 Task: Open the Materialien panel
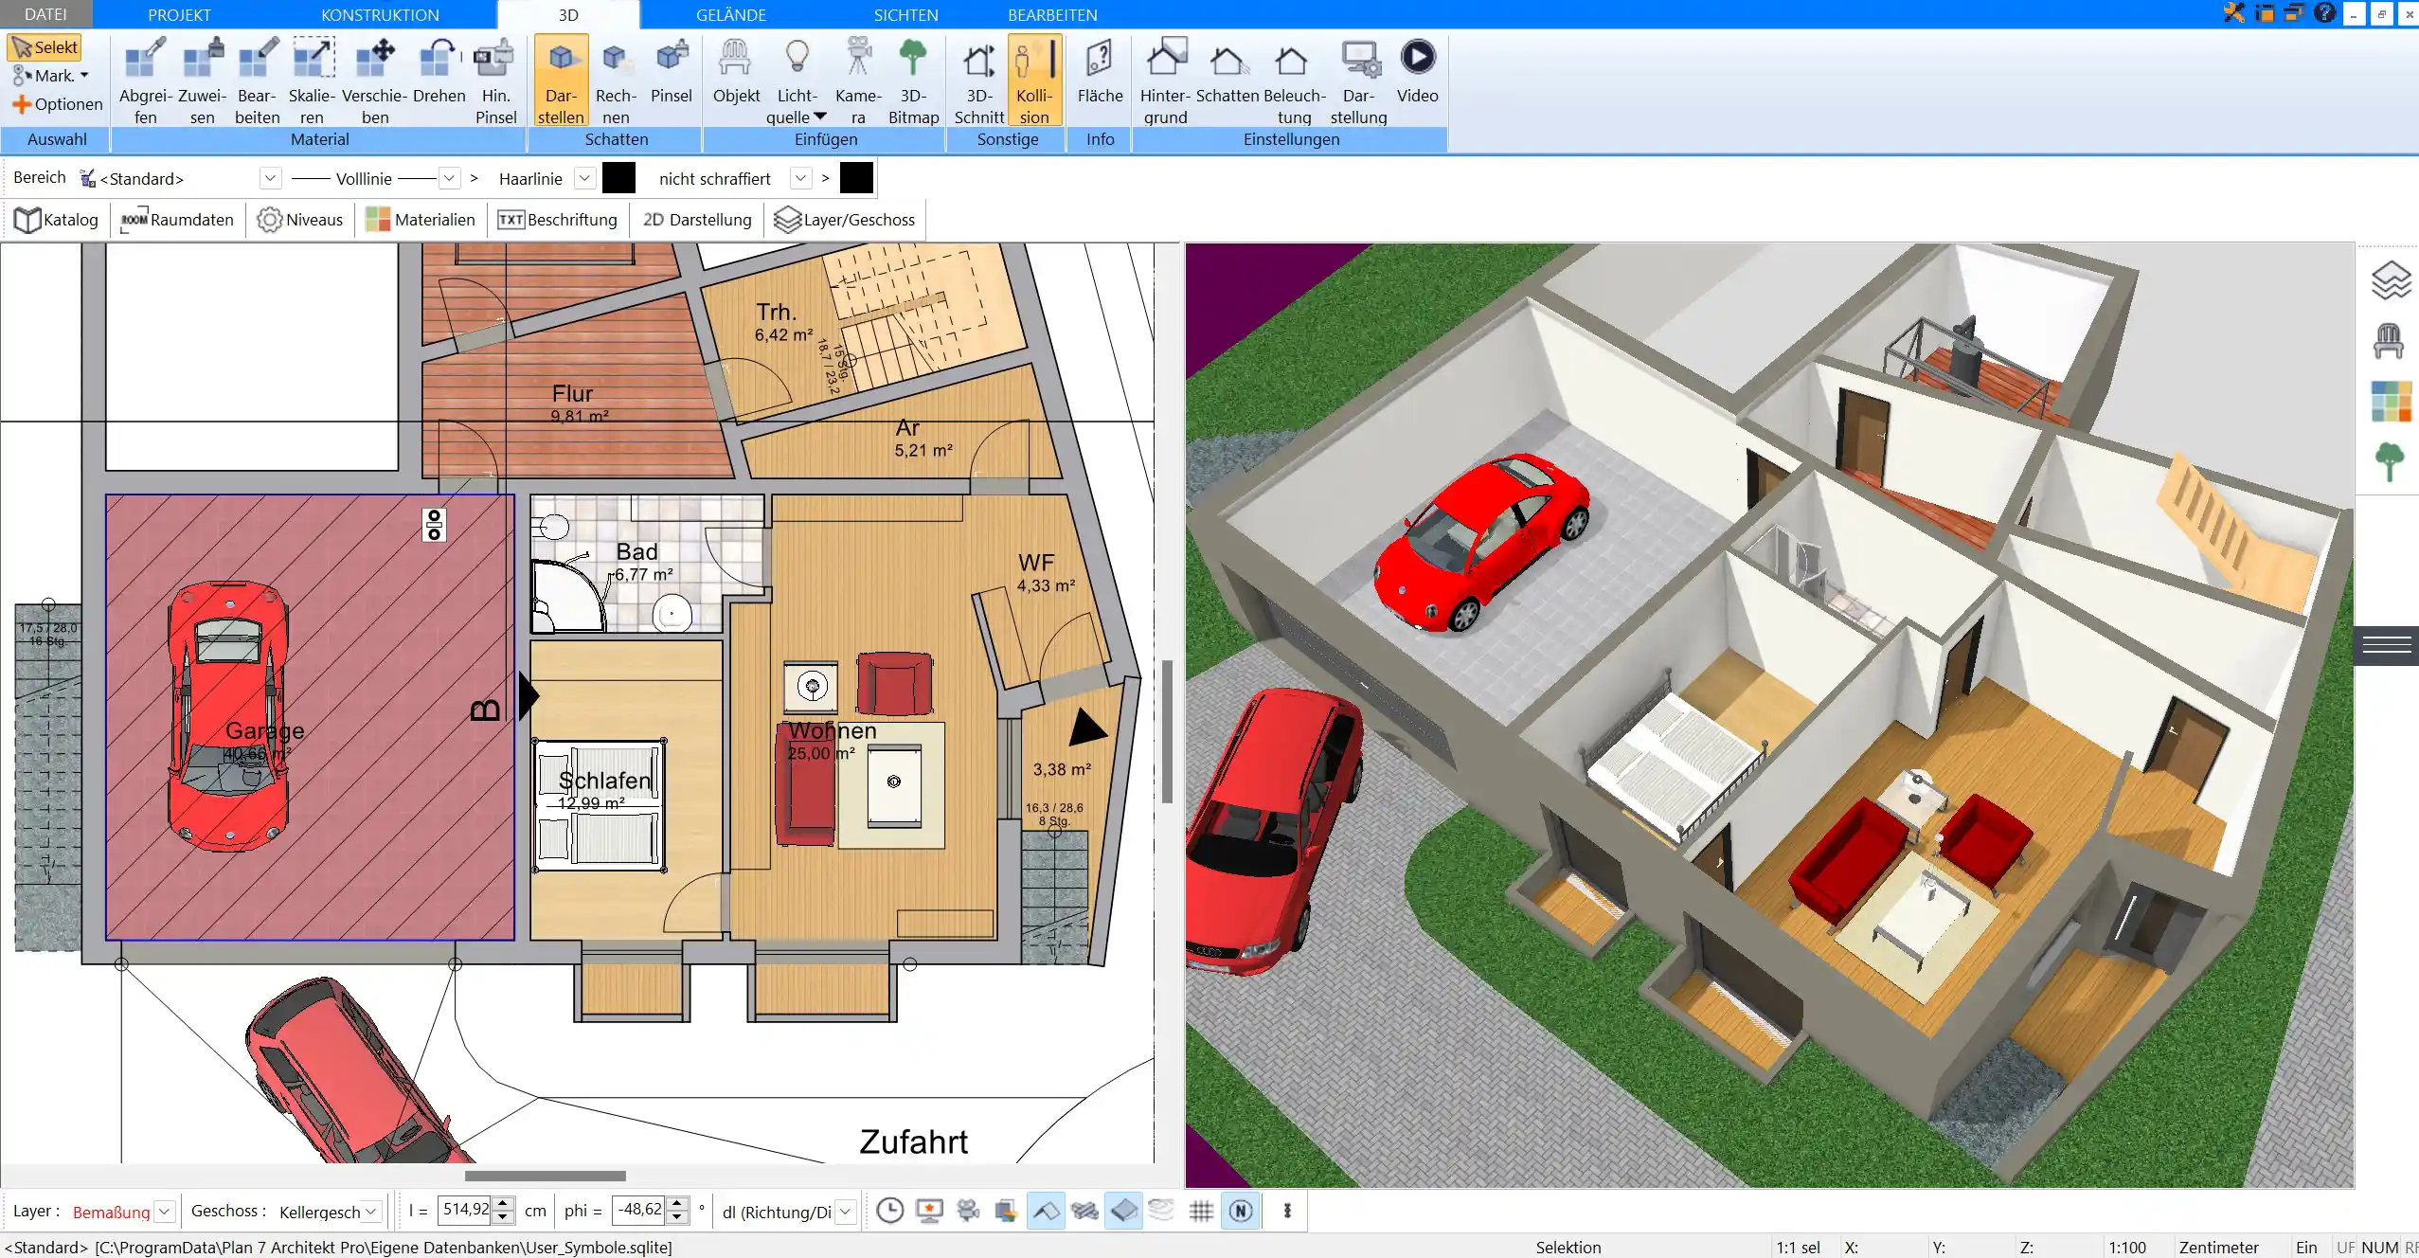pyautogui.click(x=420, y=220)
